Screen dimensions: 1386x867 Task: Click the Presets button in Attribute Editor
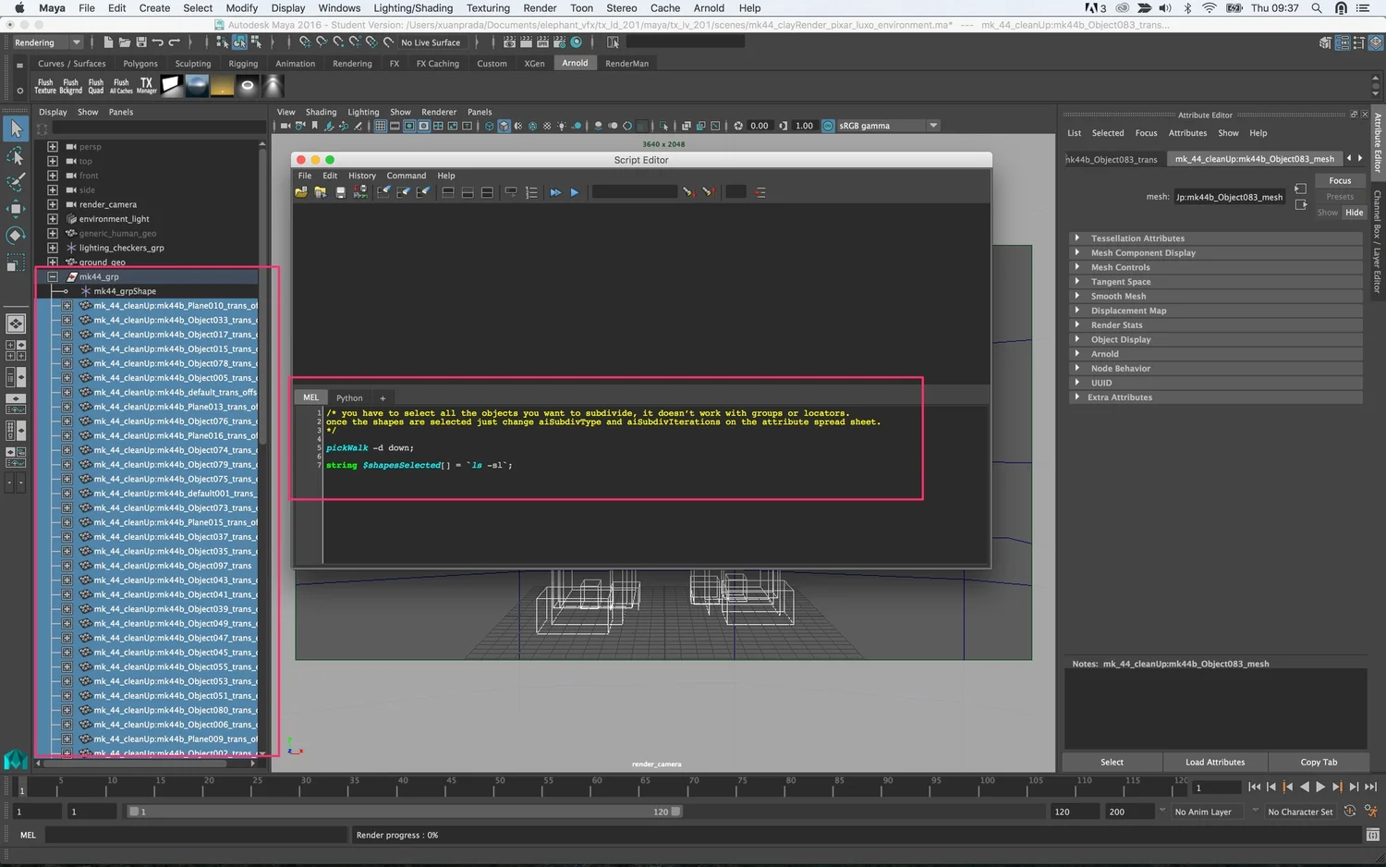[x=1340, y=197]
